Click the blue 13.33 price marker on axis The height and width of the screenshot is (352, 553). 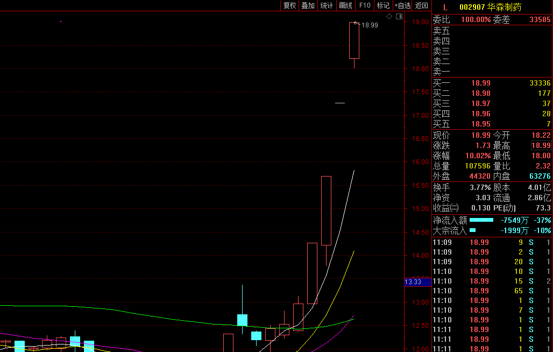(417, 282)
